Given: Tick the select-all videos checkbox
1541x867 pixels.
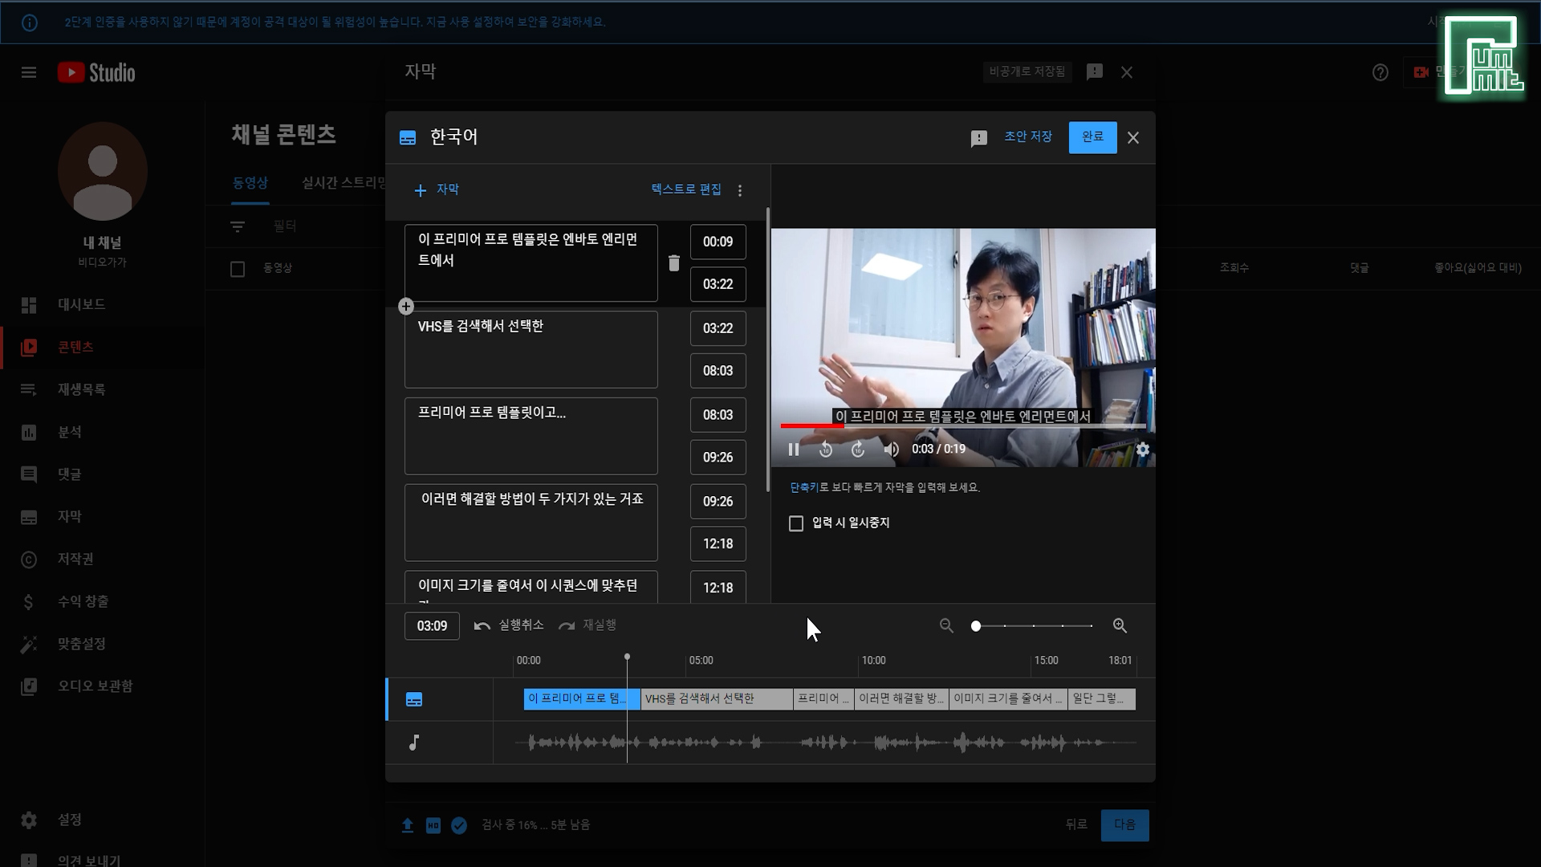Looking at the screenshot, I should 238,269.
